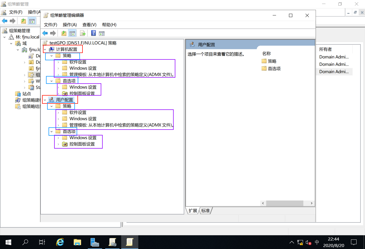Collapse the 域 node in 组策略管理
The image size is (365, 249).
click(x=11, y=43)
